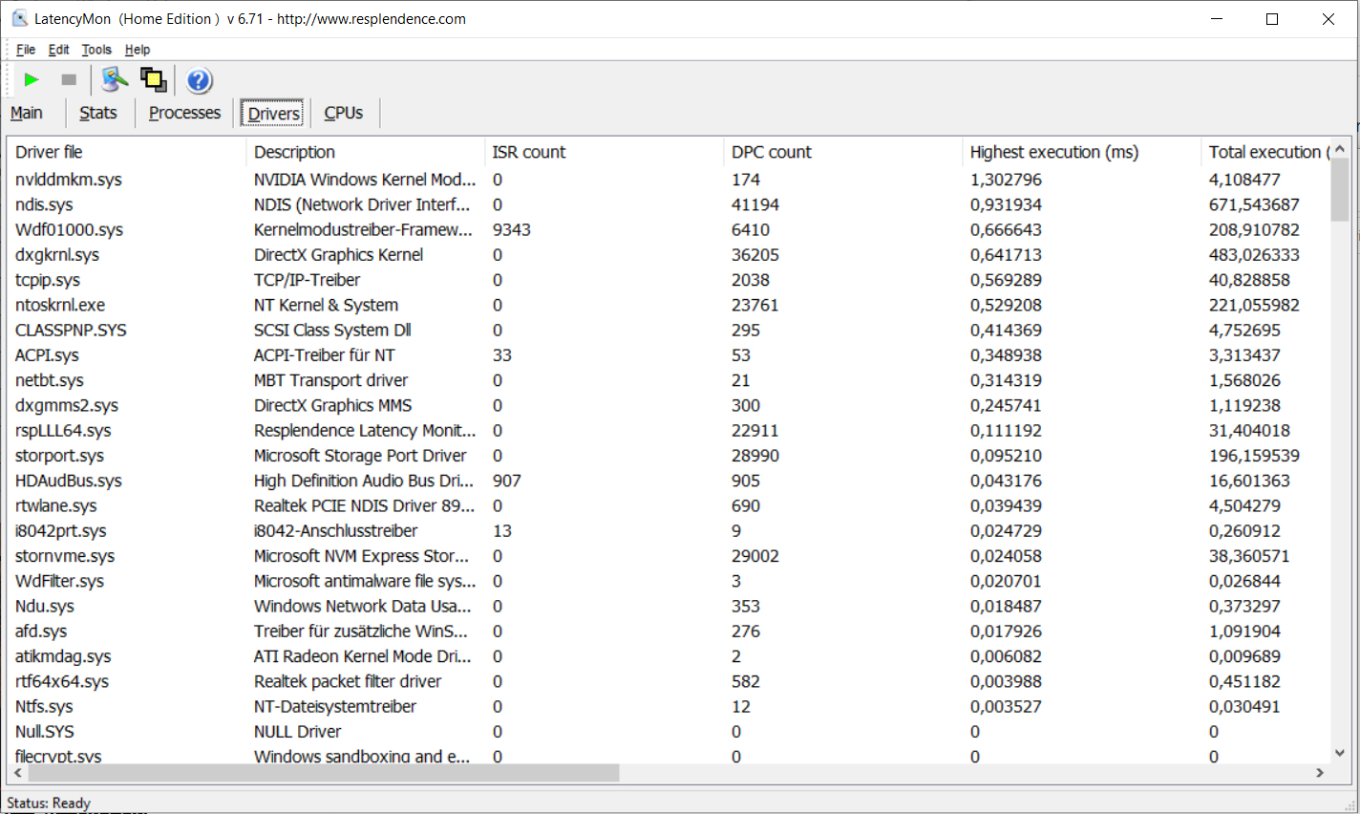1360x814 pixels.
Task: Click the Status: Ready status bar text
Action: click(49, 803)
